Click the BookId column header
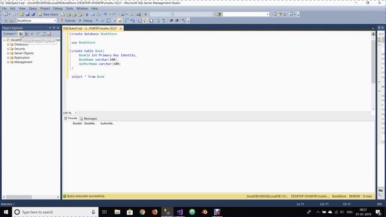The width and height of the screenshot is (386, 217). point(77,124)
